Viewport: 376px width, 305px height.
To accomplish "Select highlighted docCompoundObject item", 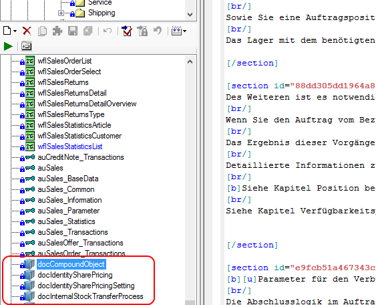I will (x=71, y=264).
